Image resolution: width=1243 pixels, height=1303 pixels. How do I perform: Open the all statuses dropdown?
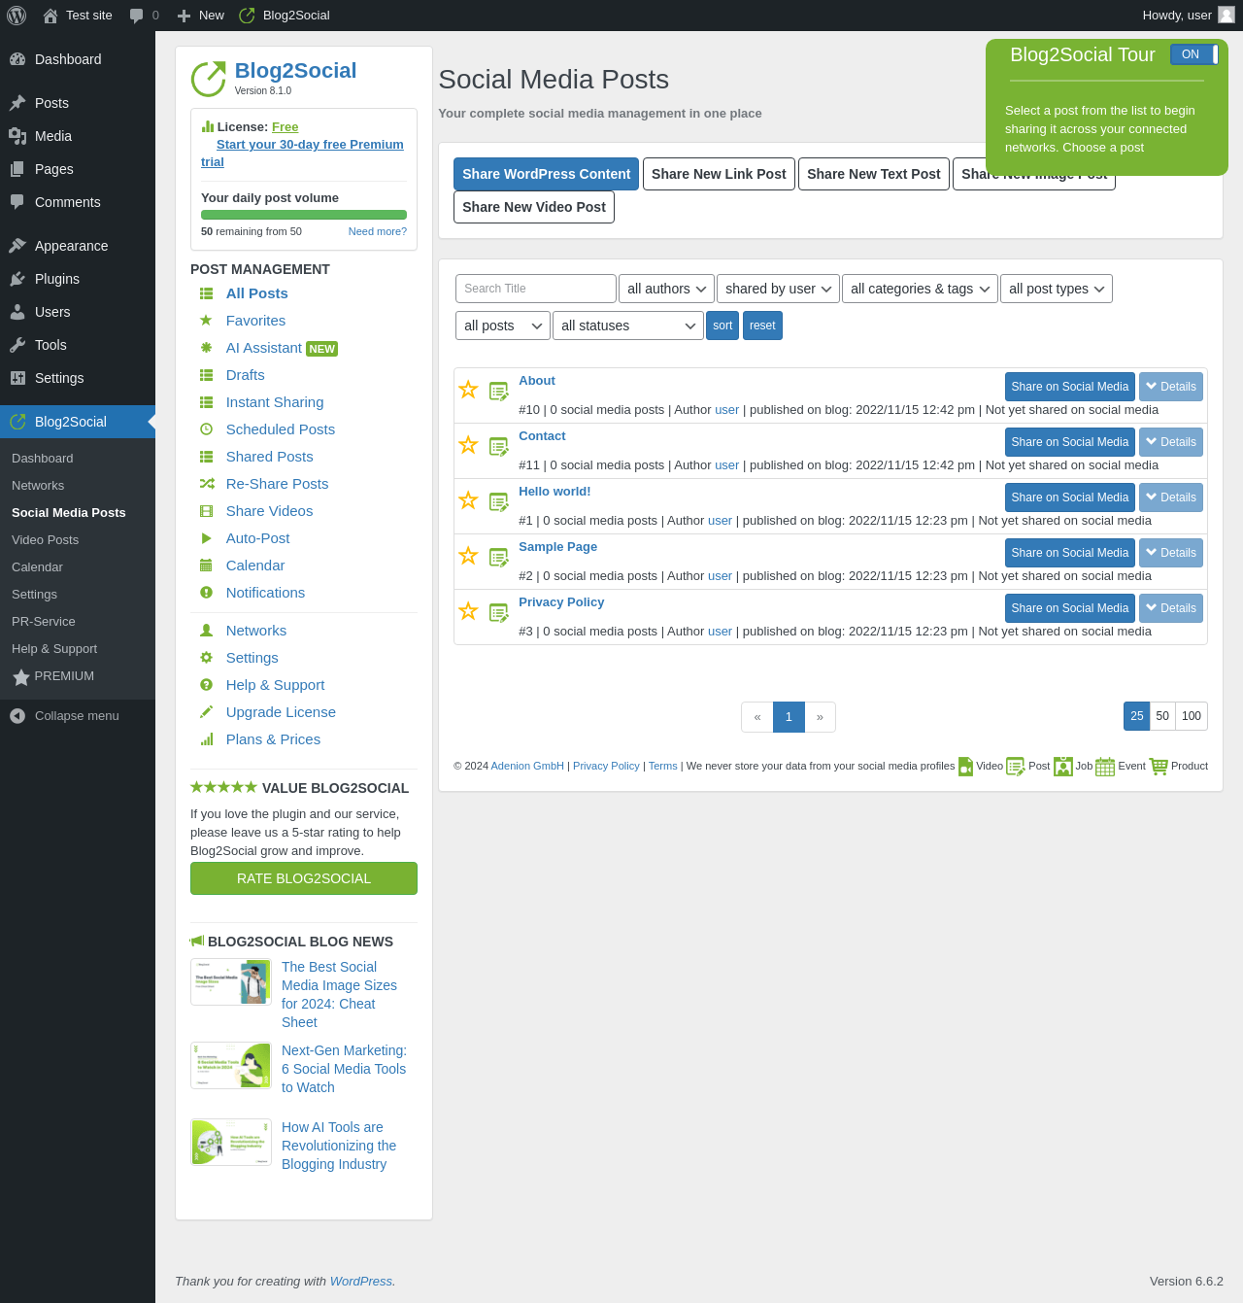(x=628, y=326)
